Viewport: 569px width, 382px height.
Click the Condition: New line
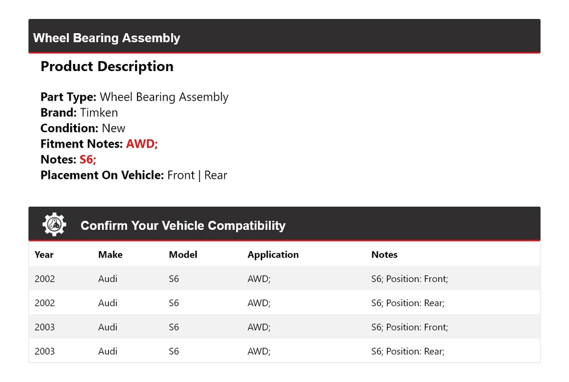(x=83, y=129)
